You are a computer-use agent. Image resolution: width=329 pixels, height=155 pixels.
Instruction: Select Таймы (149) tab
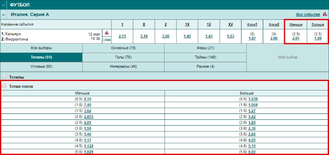point(205,57)
